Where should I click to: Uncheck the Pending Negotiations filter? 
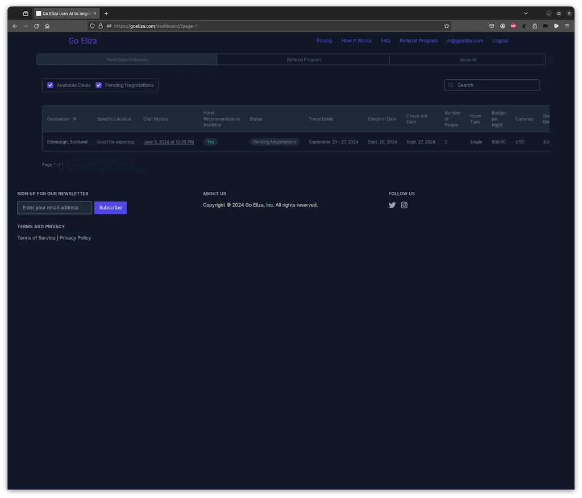click(x=99, y=85)
